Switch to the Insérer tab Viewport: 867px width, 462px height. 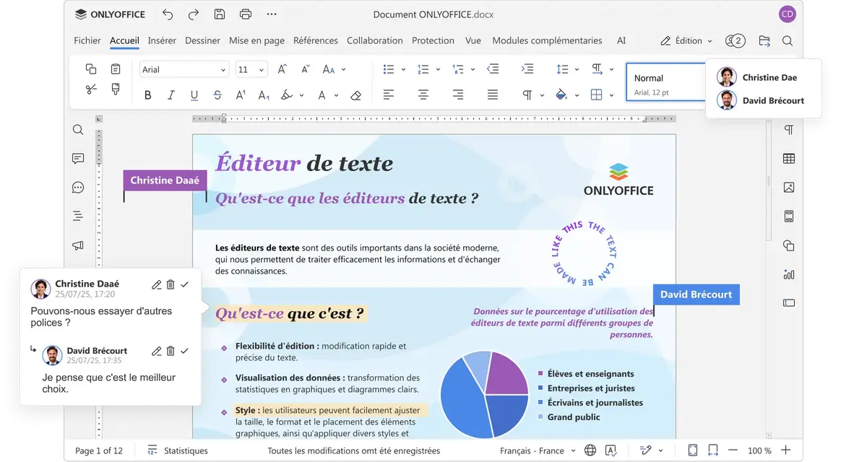162,41
